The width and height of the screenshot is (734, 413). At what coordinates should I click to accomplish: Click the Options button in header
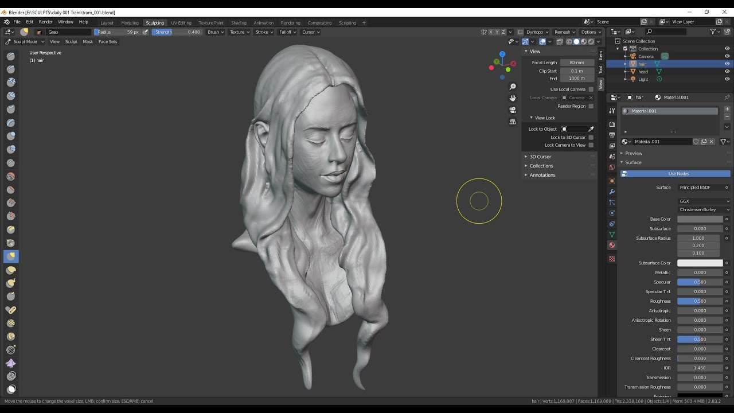[x=591, y=32]
